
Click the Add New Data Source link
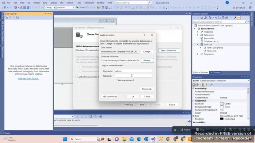(28, 79)
